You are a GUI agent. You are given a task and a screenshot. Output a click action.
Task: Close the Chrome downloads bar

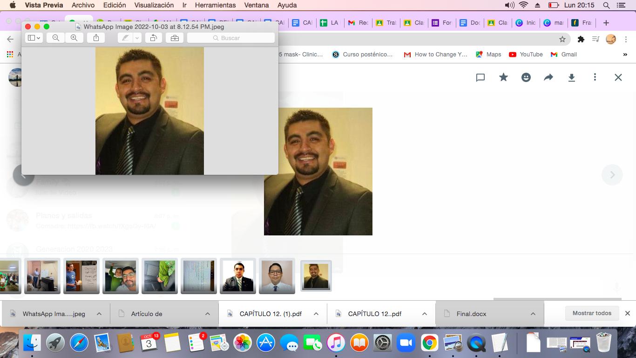point(628,313)
